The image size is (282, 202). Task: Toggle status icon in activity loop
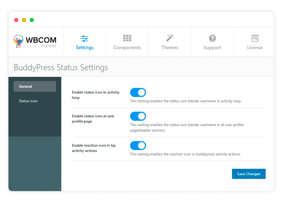coord(138,93)
